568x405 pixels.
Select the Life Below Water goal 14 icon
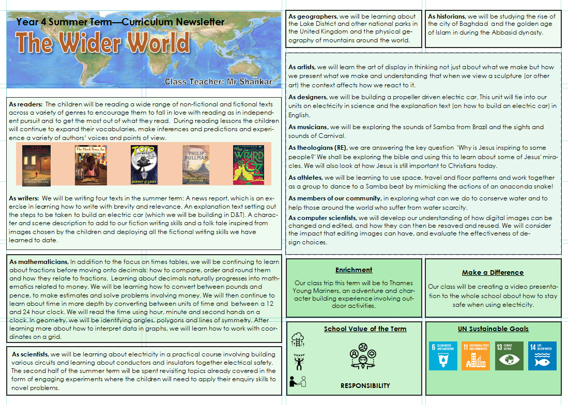[542, 356]
